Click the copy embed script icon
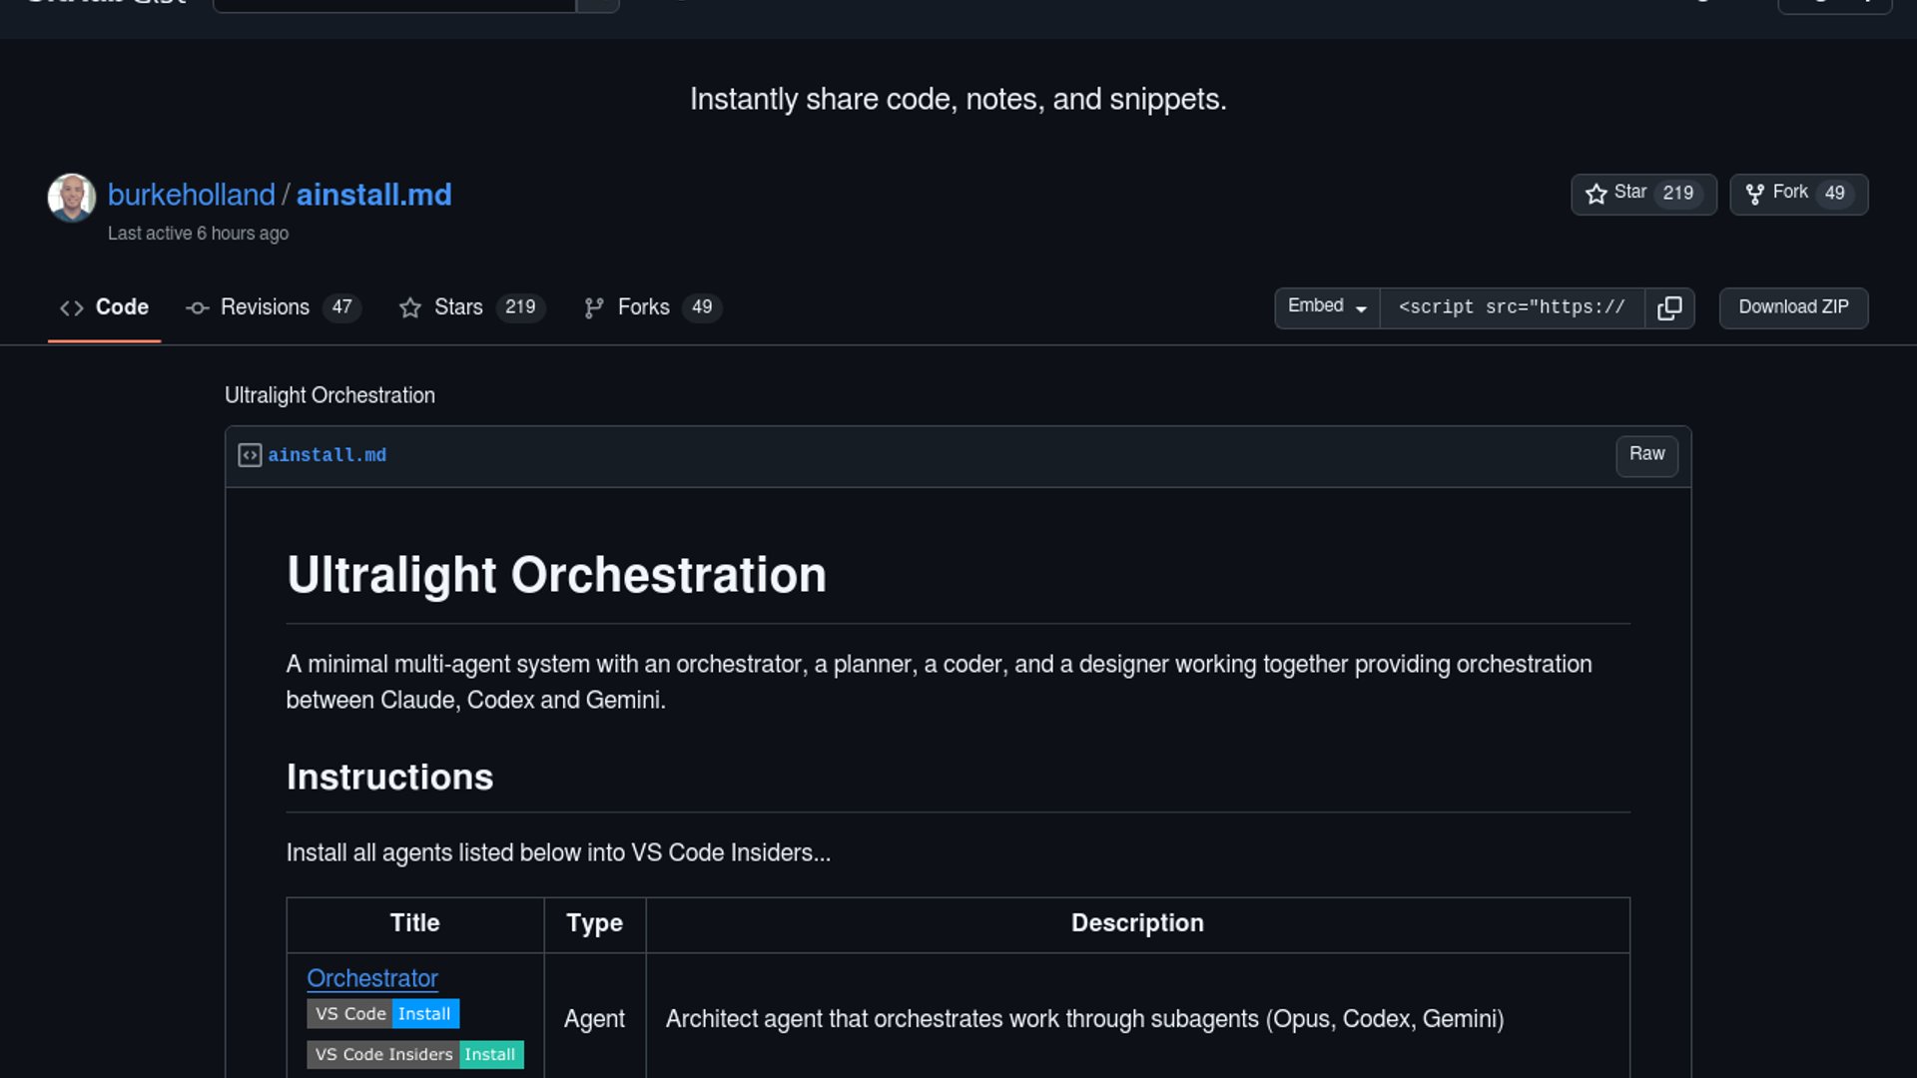1917x1078 pixels. 1669,307
